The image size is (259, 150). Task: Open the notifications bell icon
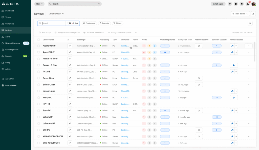242,4
